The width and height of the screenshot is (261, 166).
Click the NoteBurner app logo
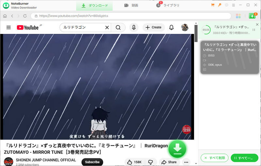coord(6,6)
